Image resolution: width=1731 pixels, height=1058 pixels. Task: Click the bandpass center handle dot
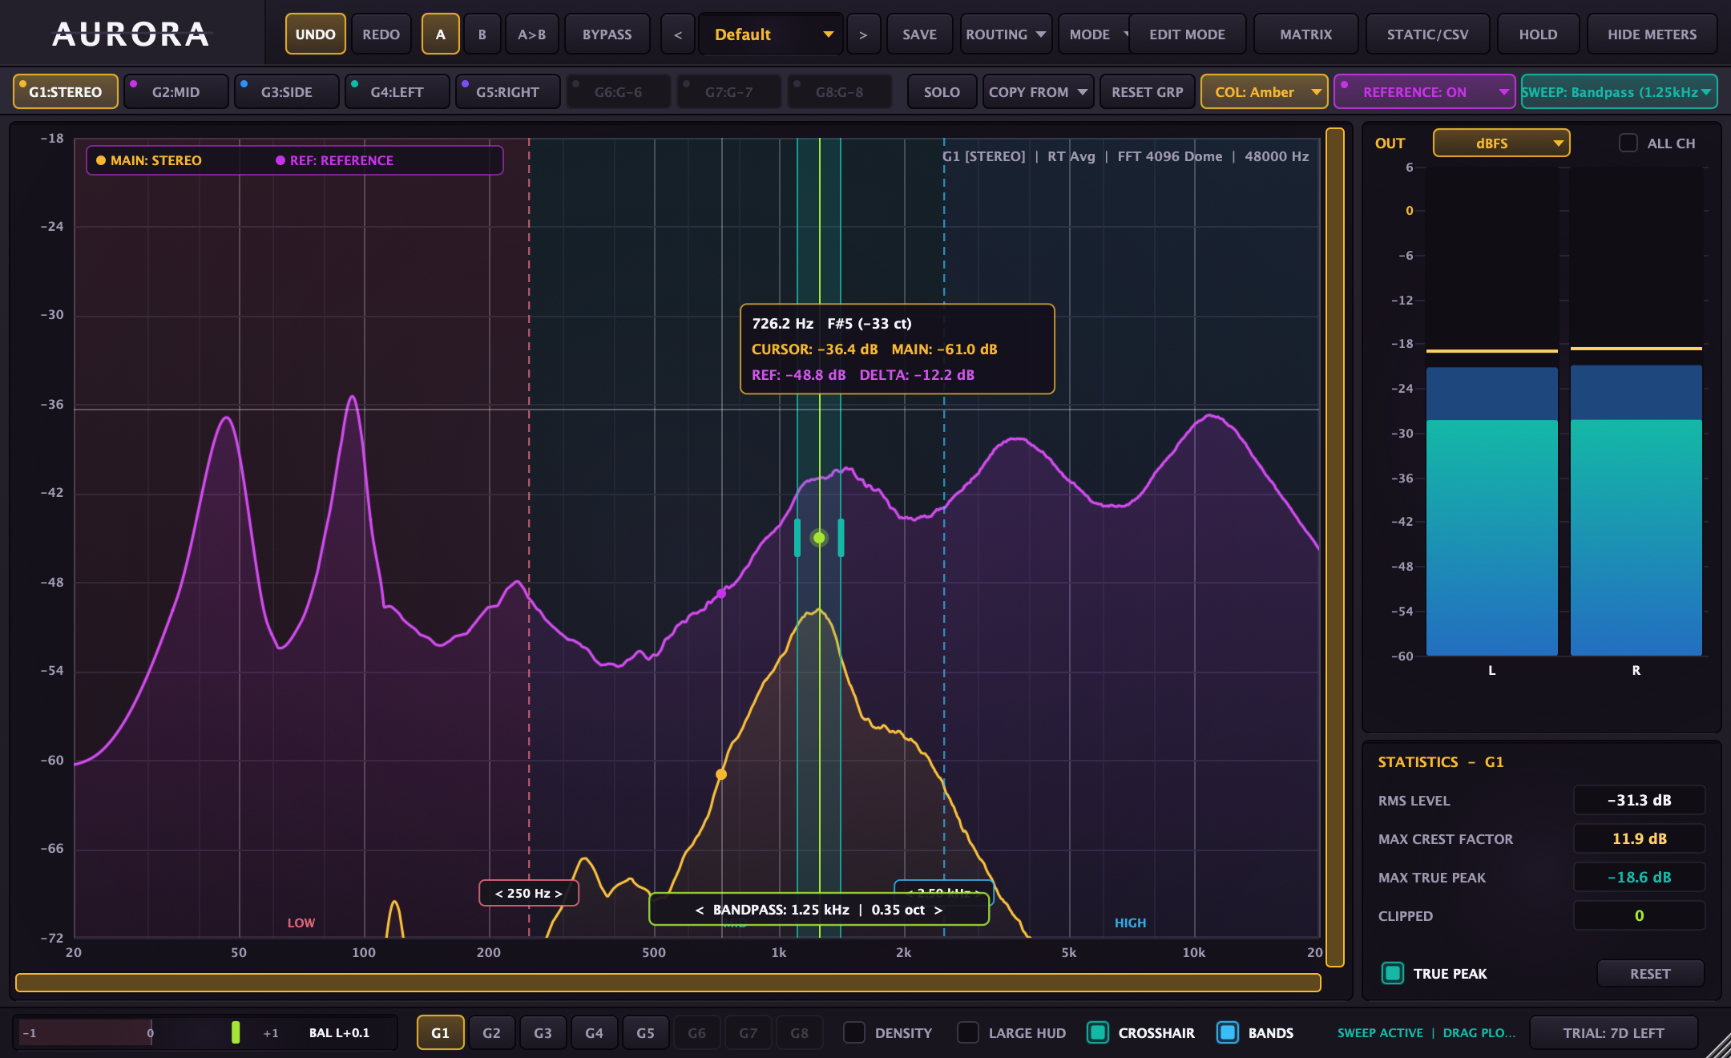pos(819,538)
